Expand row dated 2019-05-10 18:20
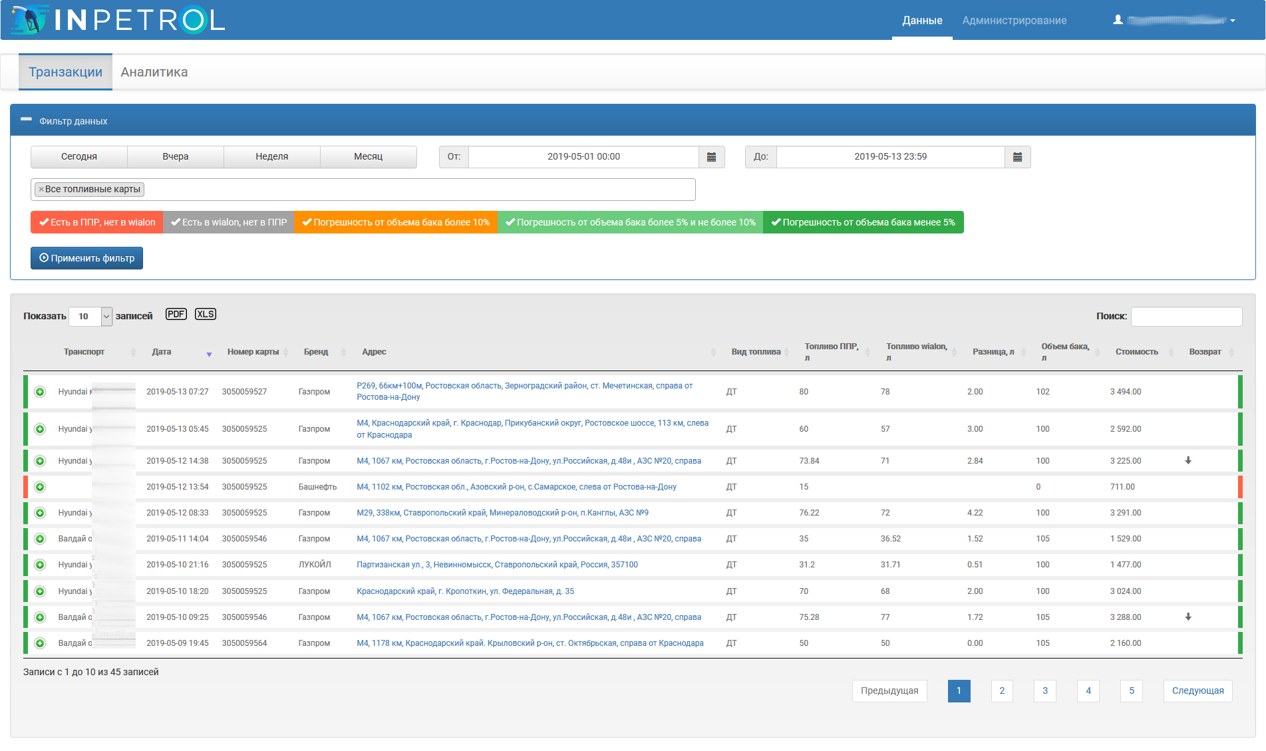This screenshot has height=751, width=1266. click(x=40, y=591)
